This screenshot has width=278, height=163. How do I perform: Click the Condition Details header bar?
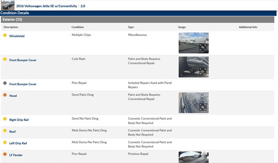pos(139,13)
